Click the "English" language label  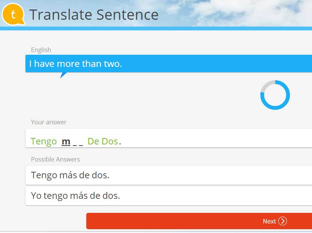(41, 50)
